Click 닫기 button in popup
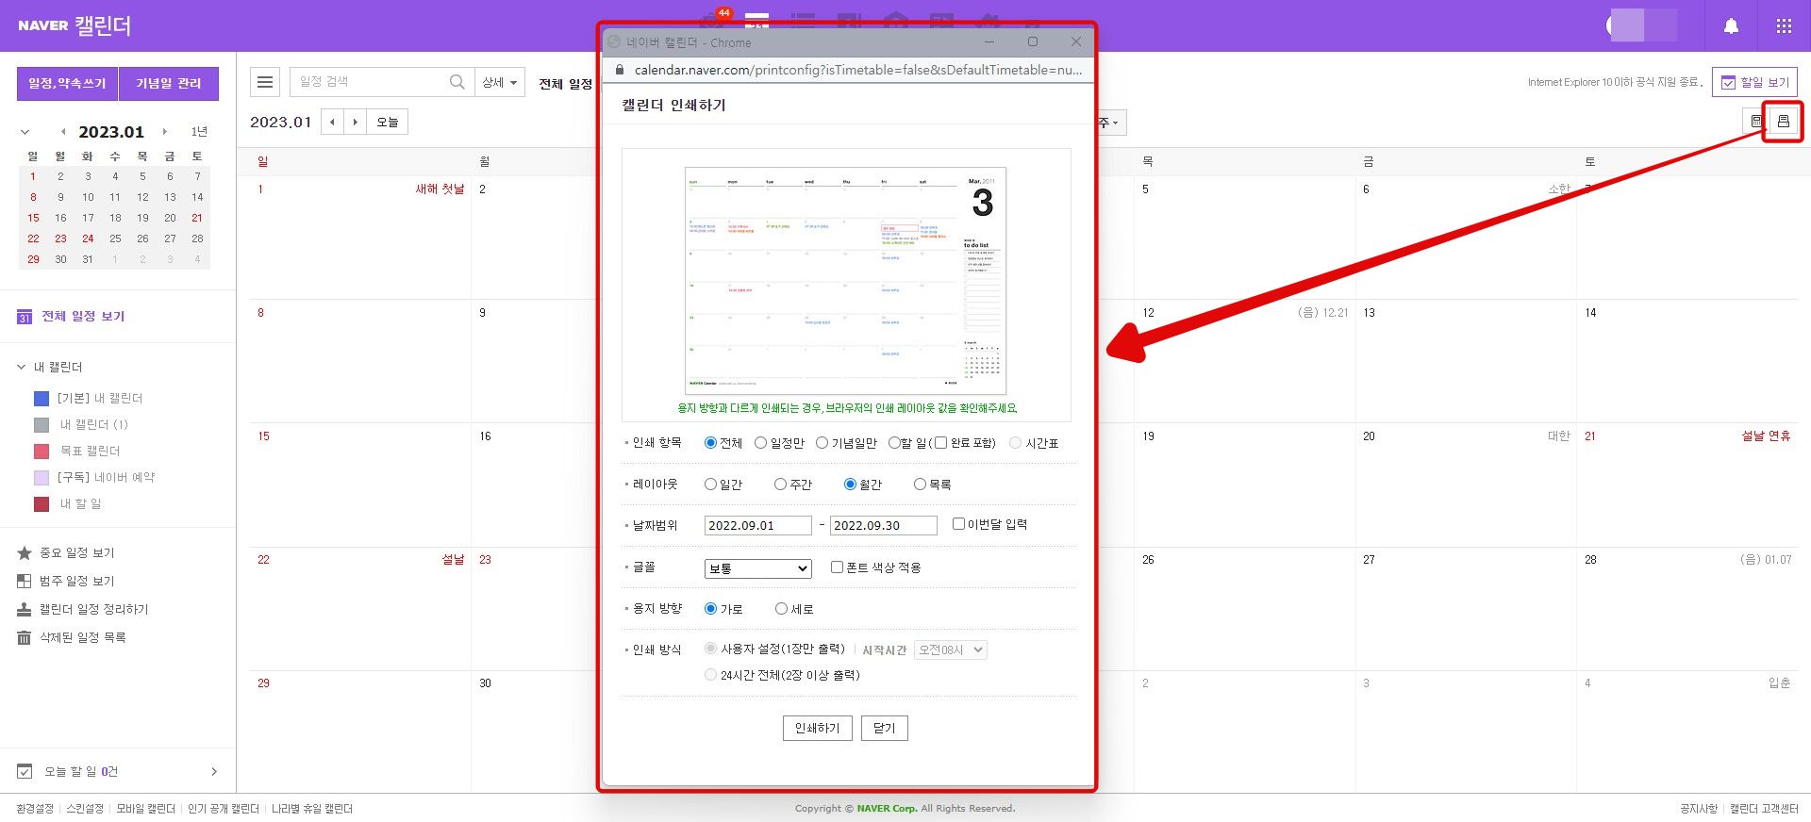This screenshot has width=1811, height=822. (x=884, y=728)
